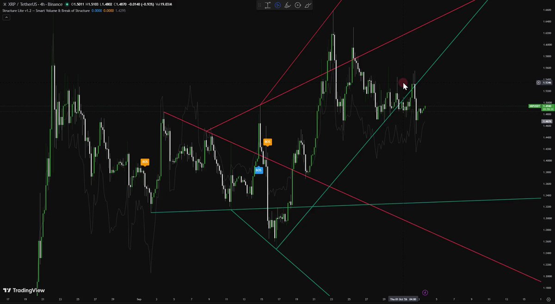Click the 1.3000 price axis label
Viewport: 555px width, 304px height.
pyautogui.click(x=548, y=218)
